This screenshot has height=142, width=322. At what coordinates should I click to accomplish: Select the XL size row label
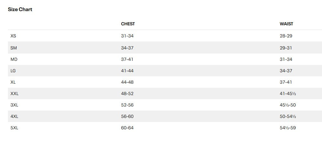click(x=13, y=82)
